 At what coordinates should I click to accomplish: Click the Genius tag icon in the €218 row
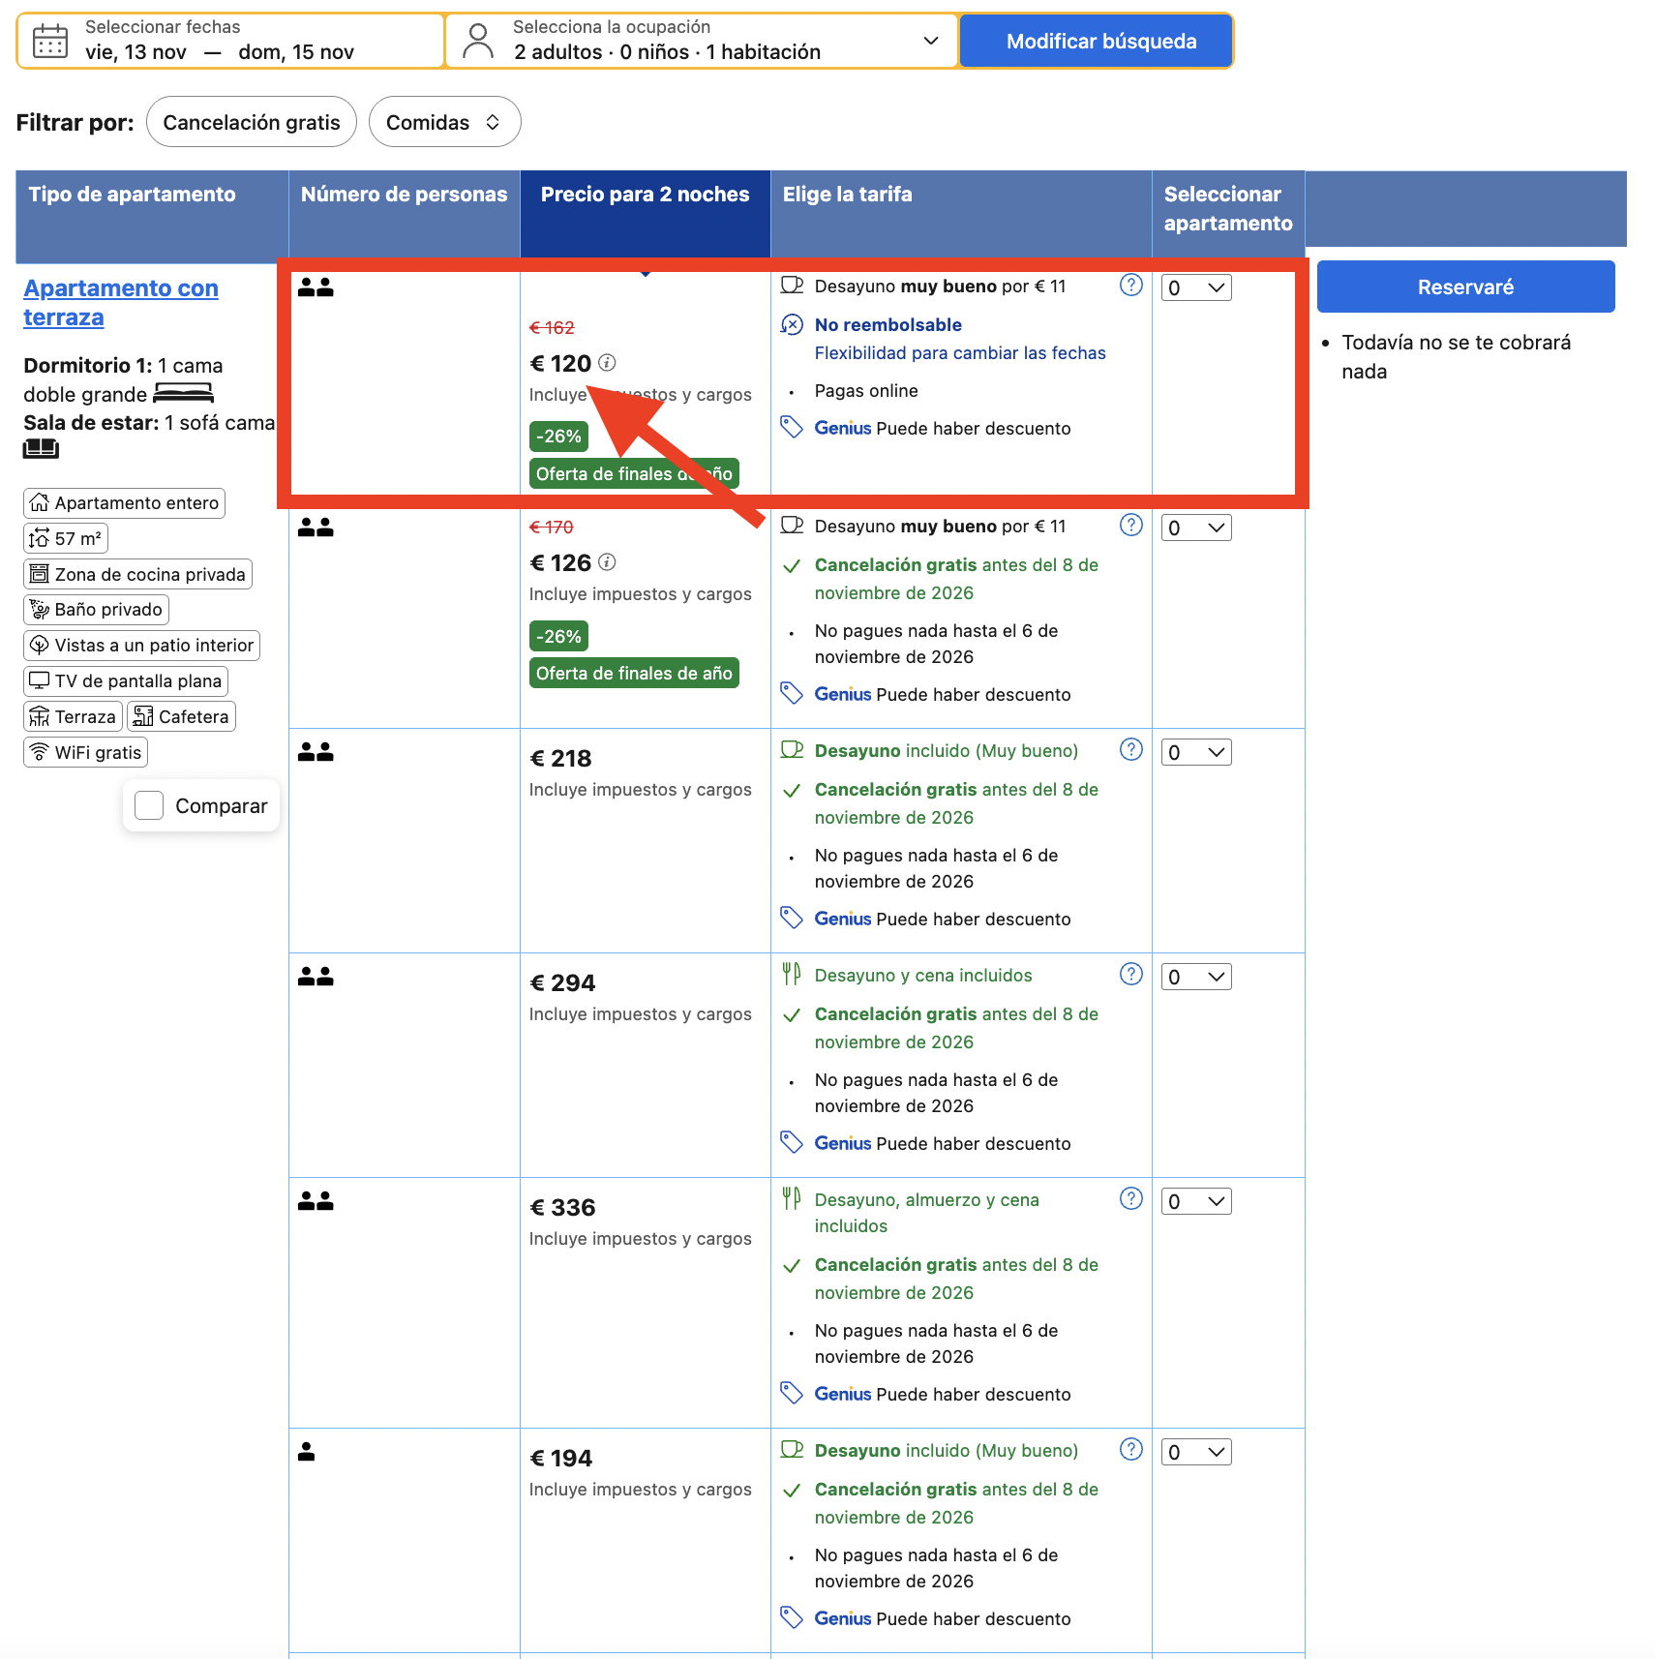pyautogui.click(x=792, y=918)
